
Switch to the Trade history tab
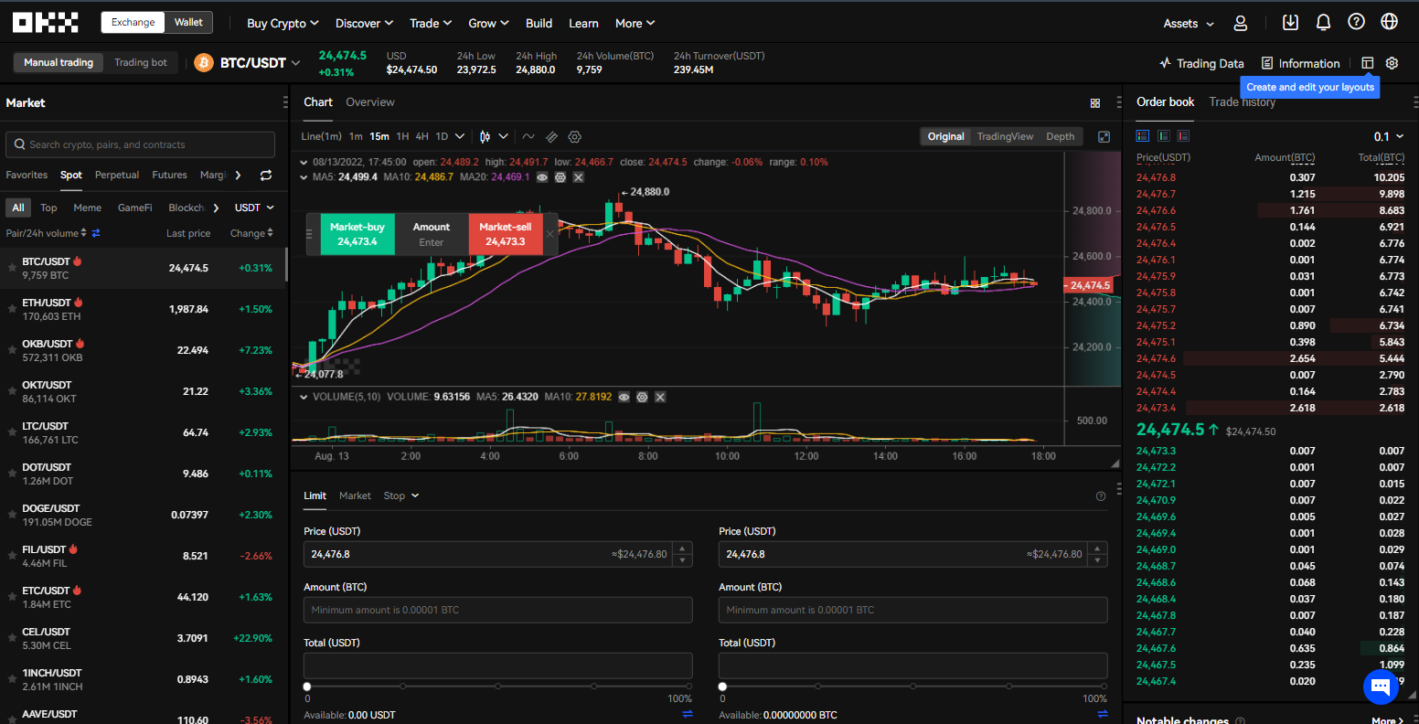point(1242,101)
